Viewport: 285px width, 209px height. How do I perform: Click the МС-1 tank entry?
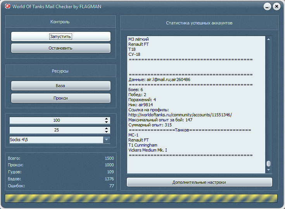pos(133,135)
